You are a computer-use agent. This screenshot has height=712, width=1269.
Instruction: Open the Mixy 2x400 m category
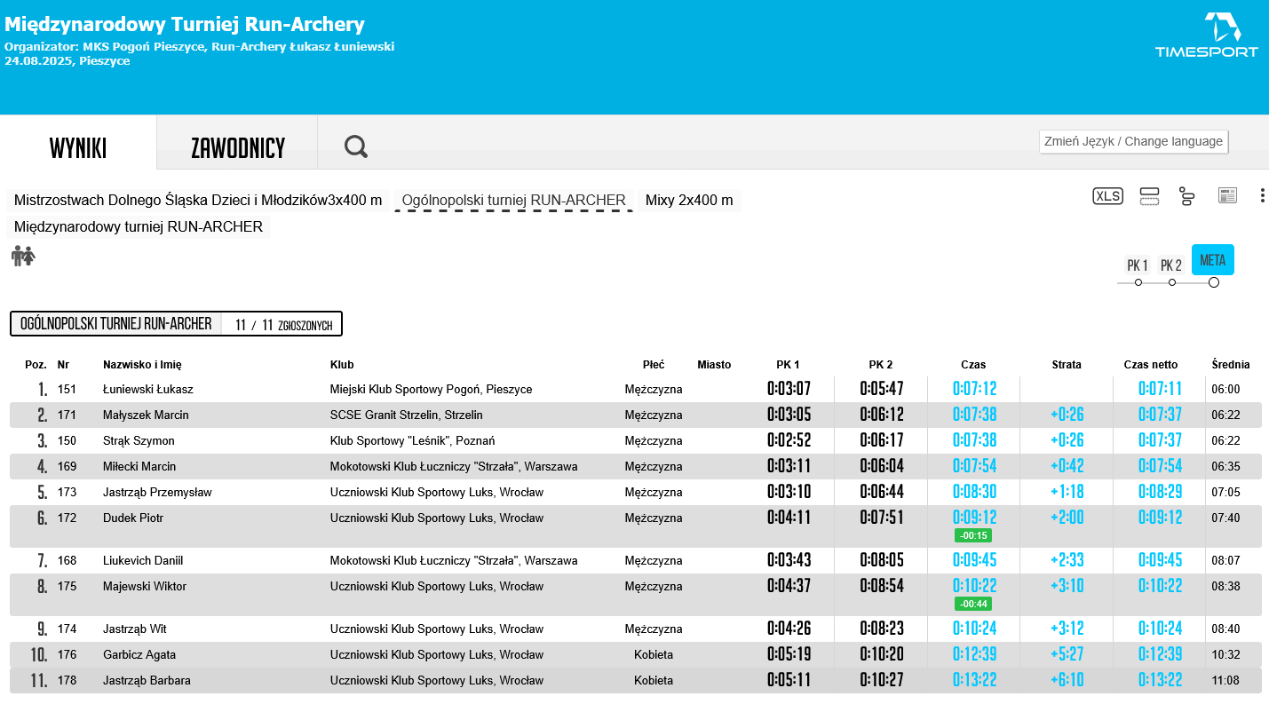click(689, 201)
